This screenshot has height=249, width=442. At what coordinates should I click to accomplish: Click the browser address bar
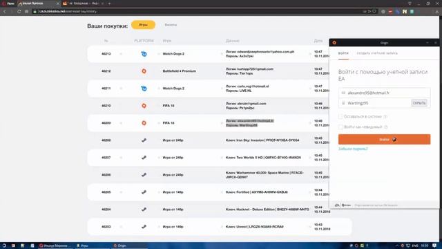[x=198, y=12]
